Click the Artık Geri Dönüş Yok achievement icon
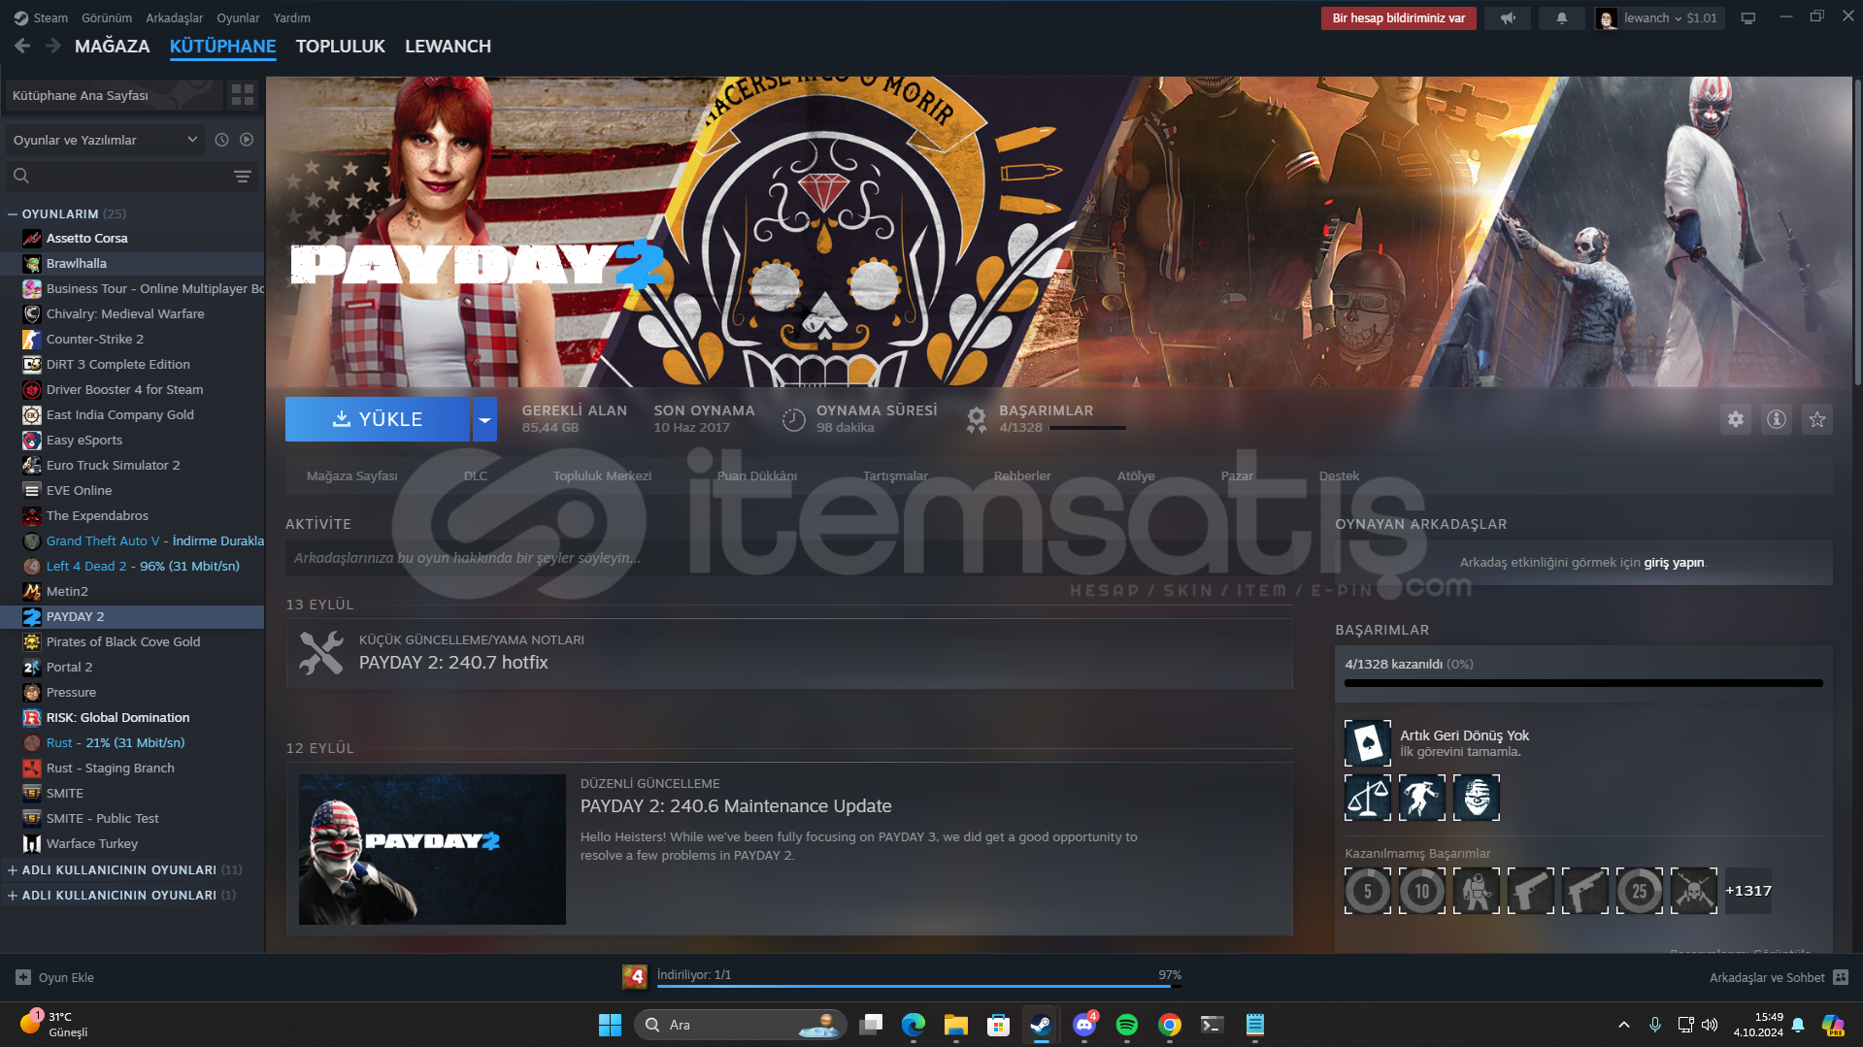Screen dimensions: 1863x1047 click(x=1368, y=743)
